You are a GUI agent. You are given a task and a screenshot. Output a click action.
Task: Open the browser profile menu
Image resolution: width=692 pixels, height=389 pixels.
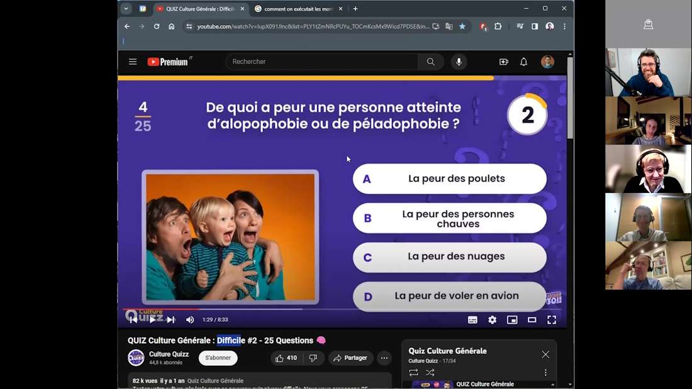coord(549,26)
